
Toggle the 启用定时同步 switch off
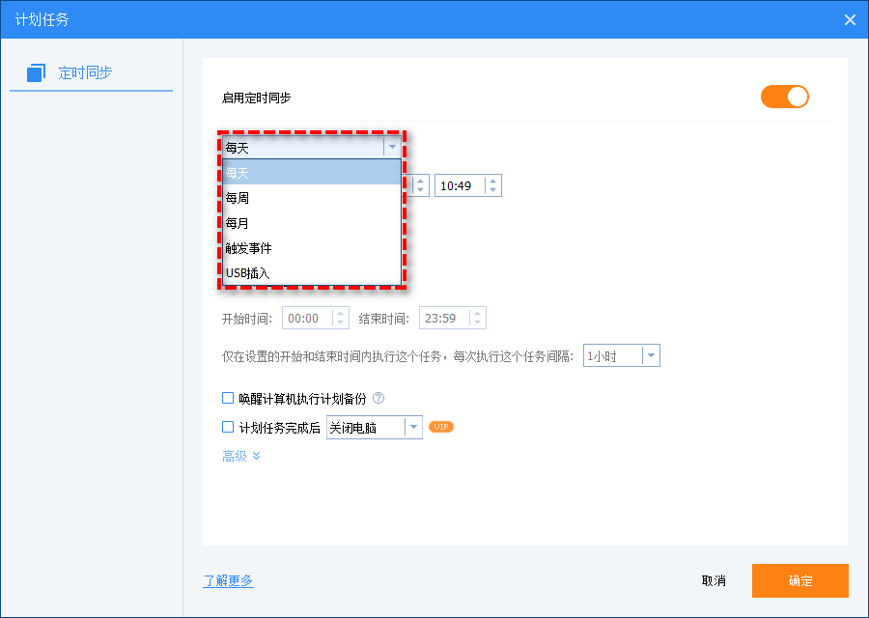(784, 97)
